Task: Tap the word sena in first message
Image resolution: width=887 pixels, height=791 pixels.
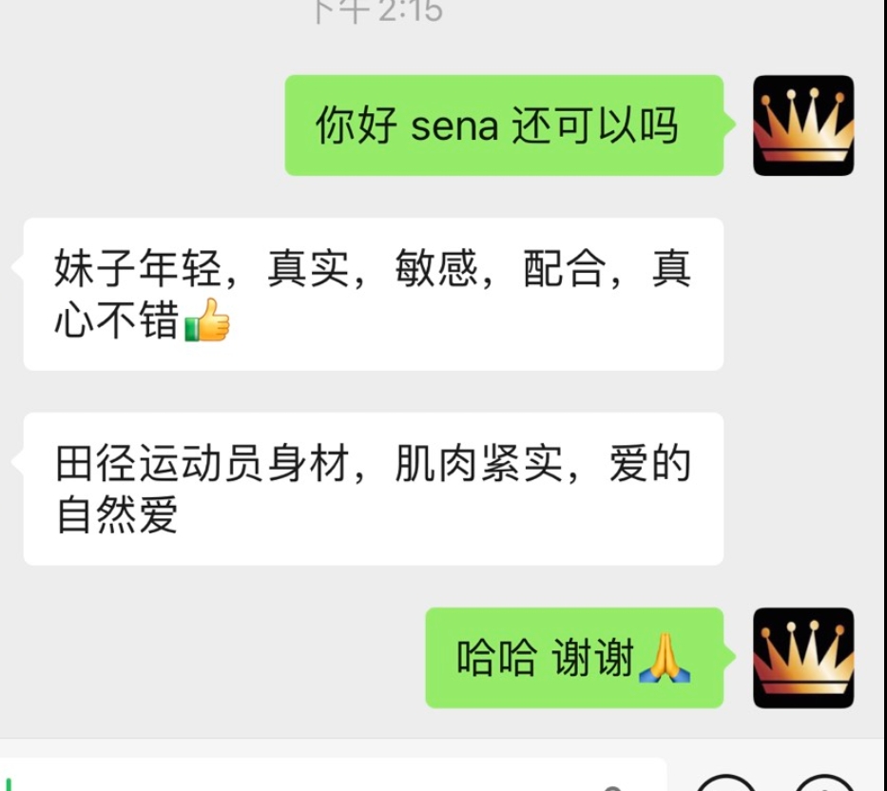Action: 454,126
